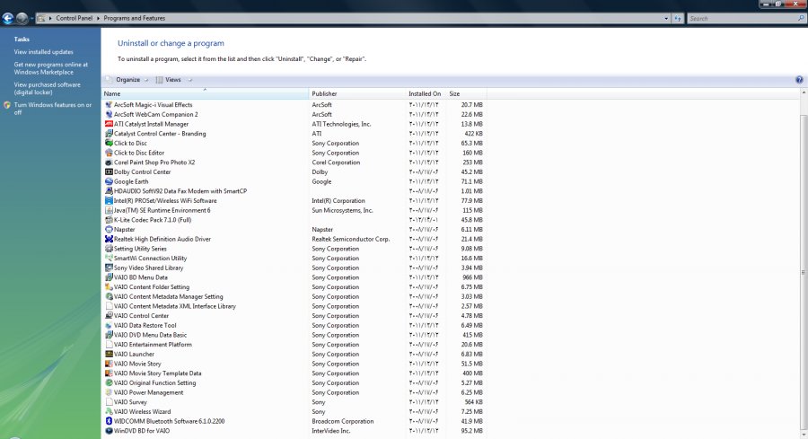Screen dimensions: 808x439
Task: Click the Click to Disc program icon
Action: 109,144
